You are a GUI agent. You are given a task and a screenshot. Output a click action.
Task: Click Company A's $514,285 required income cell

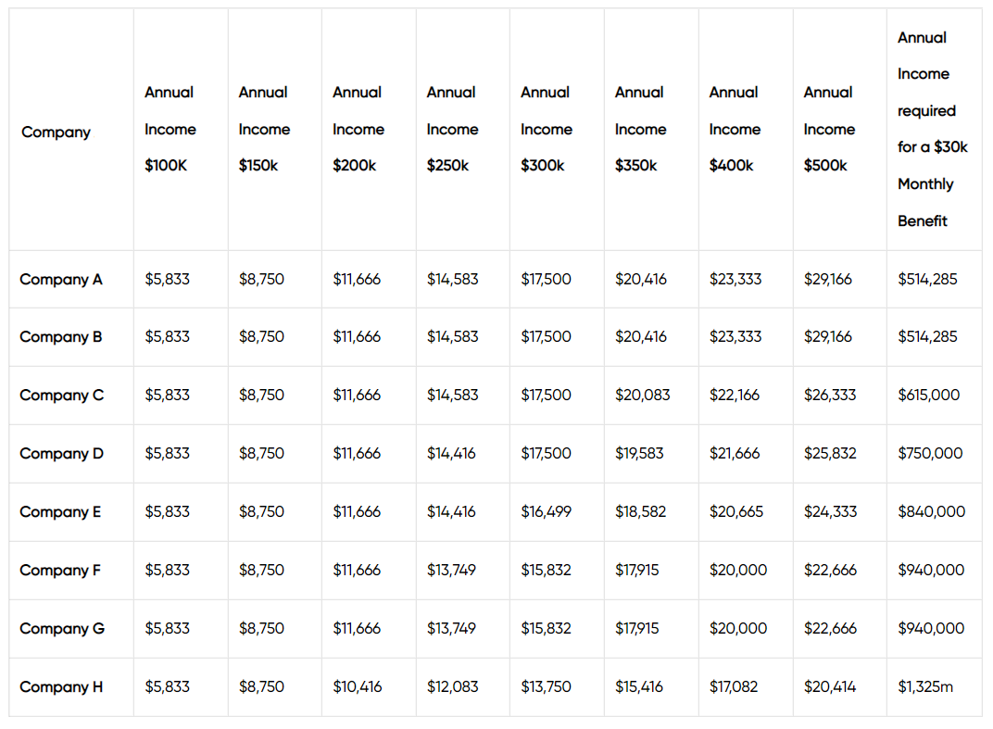point(927,279)
